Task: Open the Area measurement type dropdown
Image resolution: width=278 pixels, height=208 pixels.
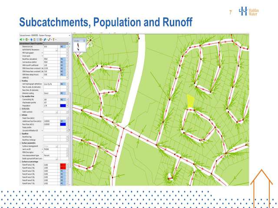Action: click(x=67, y=156)
